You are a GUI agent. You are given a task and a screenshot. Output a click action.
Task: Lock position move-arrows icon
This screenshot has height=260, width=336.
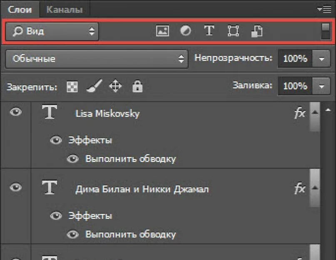click(x=115, y=86)
